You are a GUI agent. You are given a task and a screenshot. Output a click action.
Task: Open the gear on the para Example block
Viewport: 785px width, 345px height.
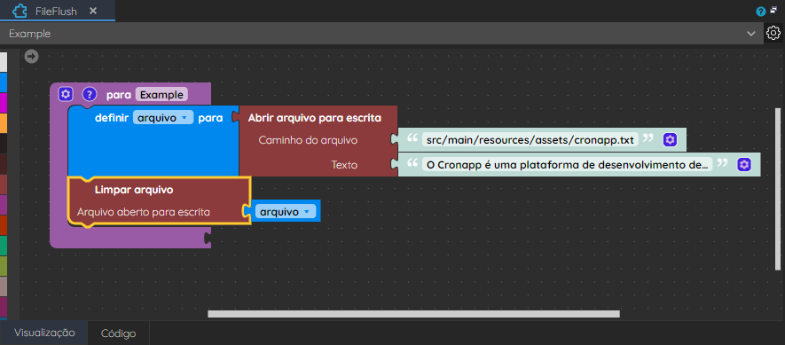click(66, 94)
